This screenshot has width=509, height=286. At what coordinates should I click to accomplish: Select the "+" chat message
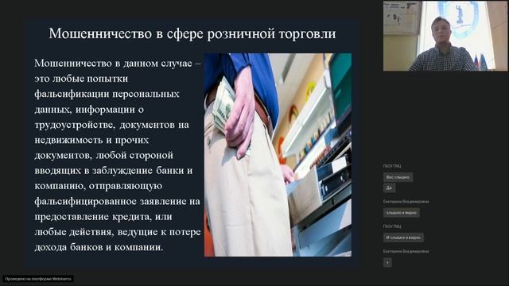(x=387, y=263)
